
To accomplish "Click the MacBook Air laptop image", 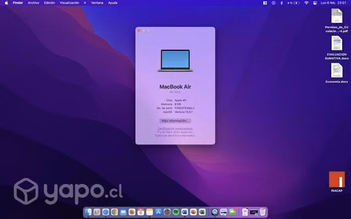I will [x=175, y=61].
